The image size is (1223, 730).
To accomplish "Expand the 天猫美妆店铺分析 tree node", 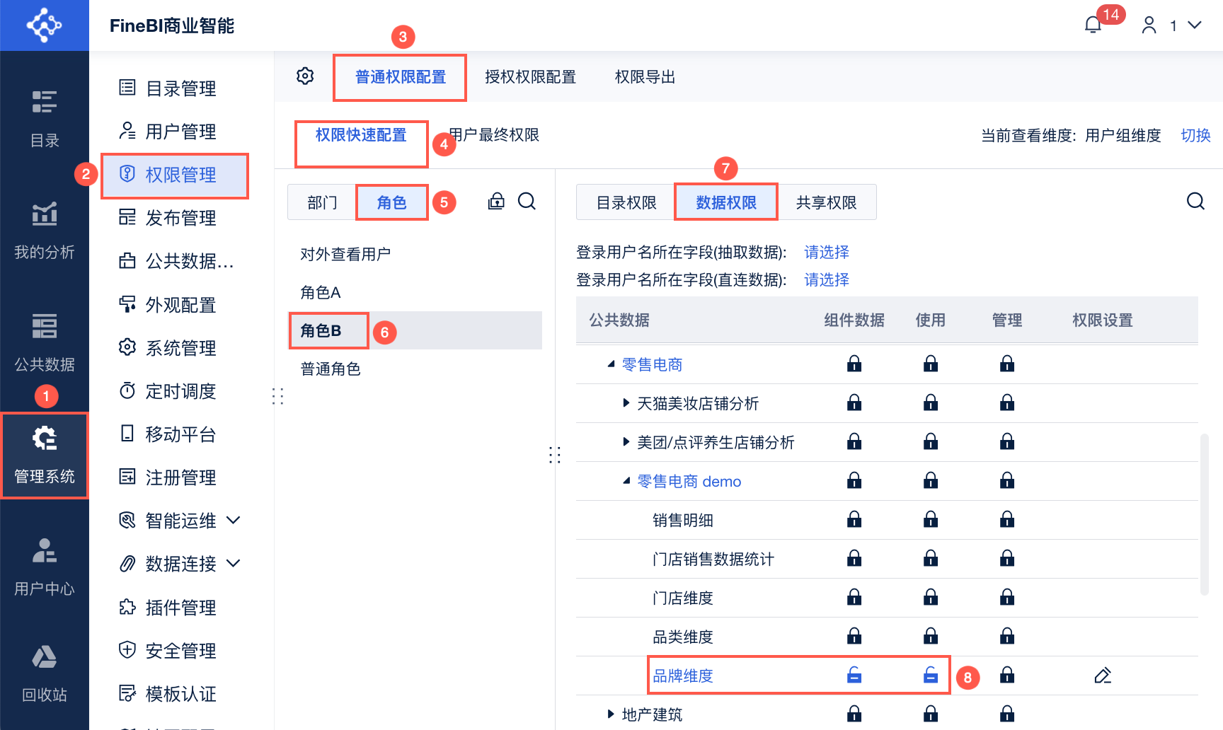I will click(626, 403).
